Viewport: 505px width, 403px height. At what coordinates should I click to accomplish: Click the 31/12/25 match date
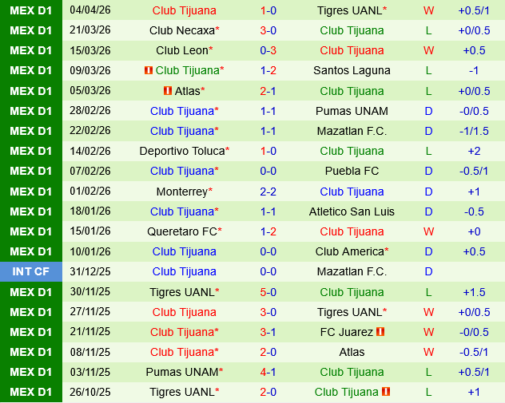[x=90, y=271]
